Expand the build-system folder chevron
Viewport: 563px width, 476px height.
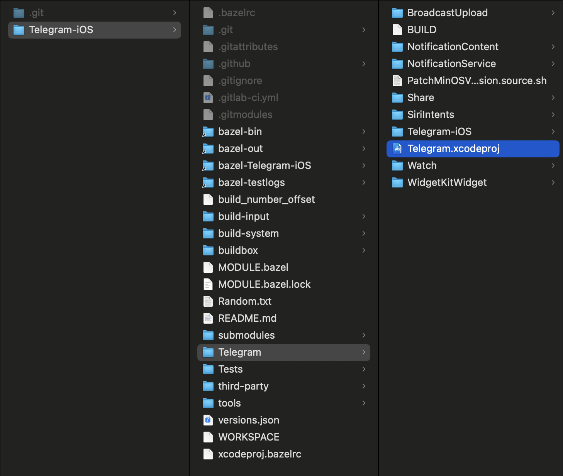(364, 233)
